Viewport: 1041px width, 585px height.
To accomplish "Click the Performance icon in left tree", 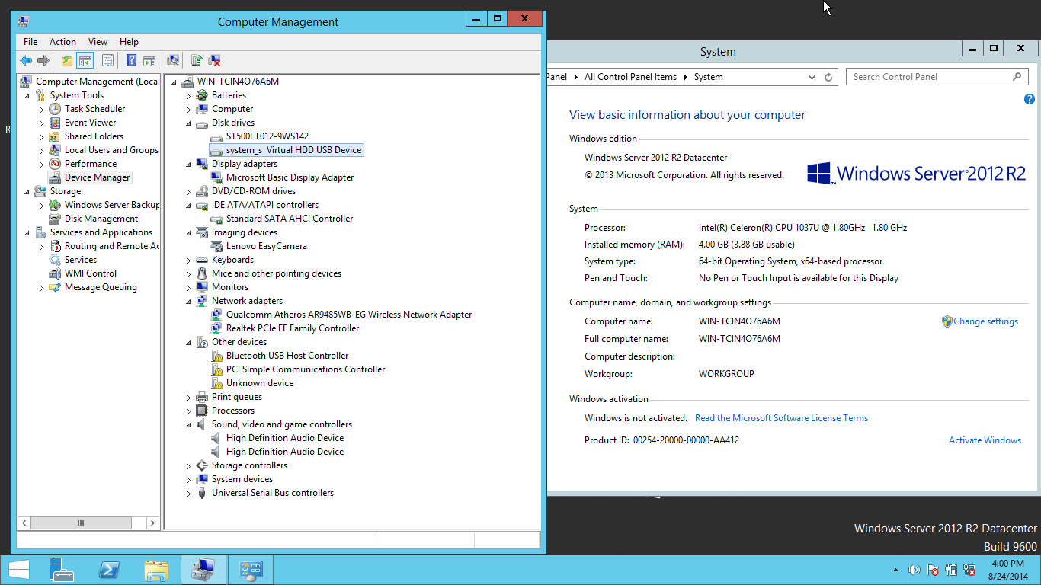I will click(55, 164).
